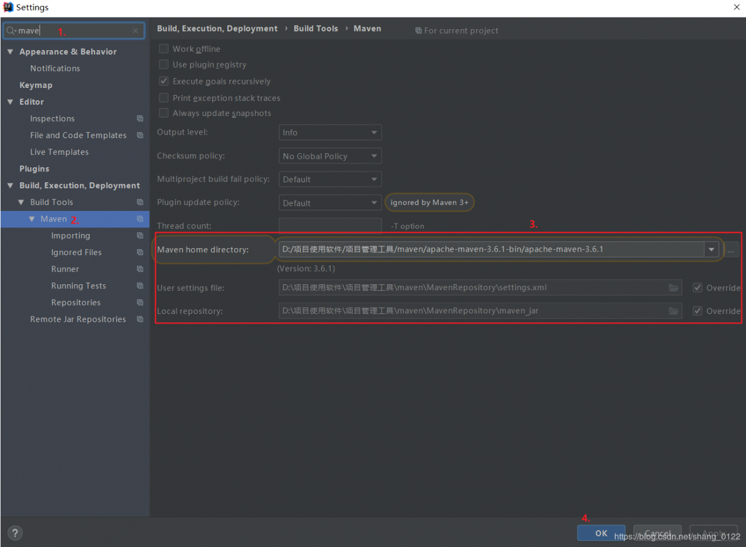Click project-level icon next to Repositories
Viewport: 746px width, 547px height.
[140, 302]
